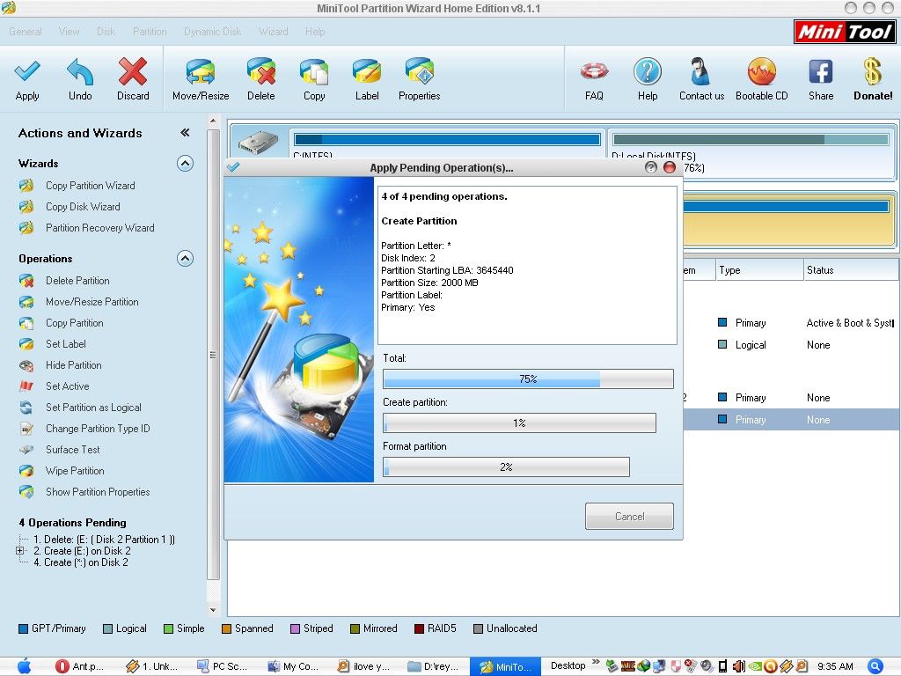Open the Partition menu
The image size is (901, 676).
pos(150,32)
